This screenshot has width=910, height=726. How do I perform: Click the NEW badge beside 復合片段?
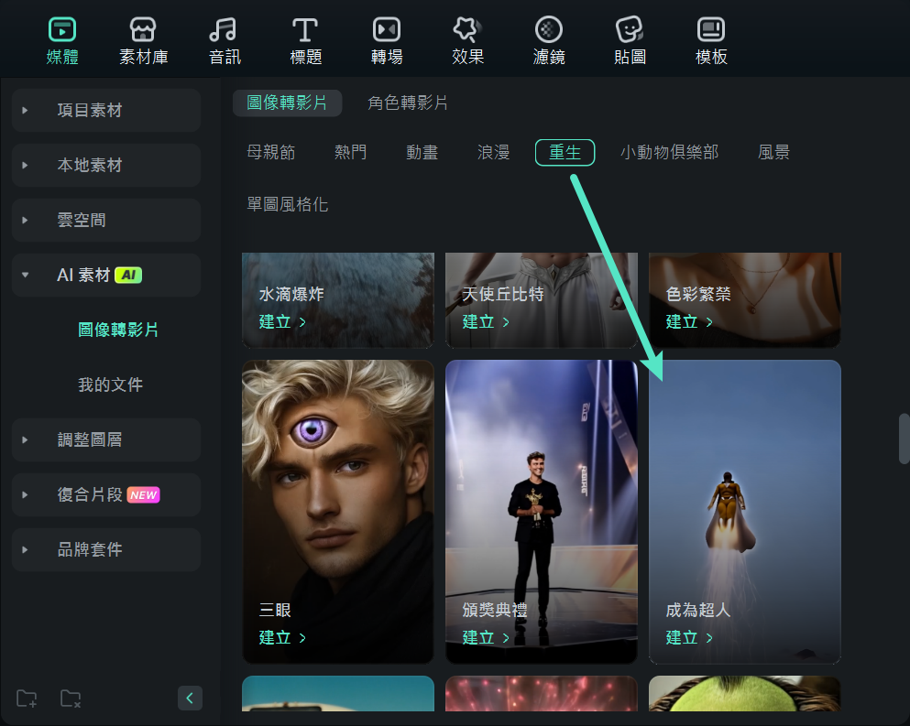coord(143,494)
